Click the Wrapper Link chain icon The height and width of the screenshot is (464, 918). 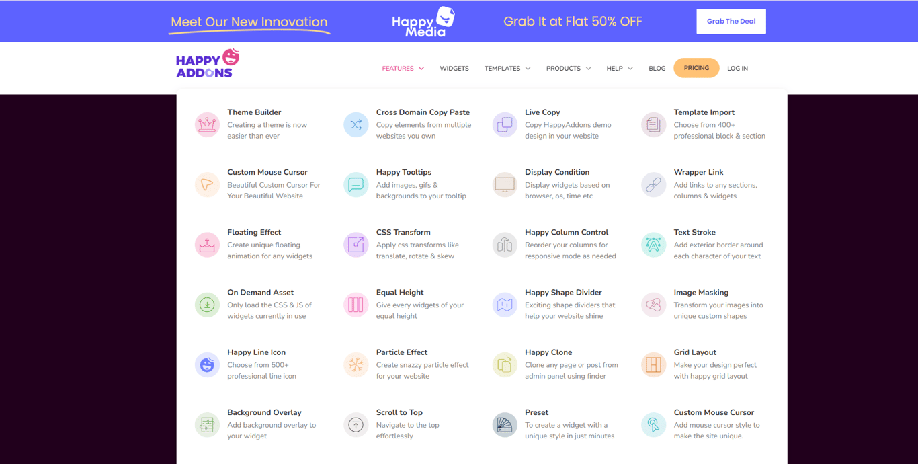pos(654,184)
